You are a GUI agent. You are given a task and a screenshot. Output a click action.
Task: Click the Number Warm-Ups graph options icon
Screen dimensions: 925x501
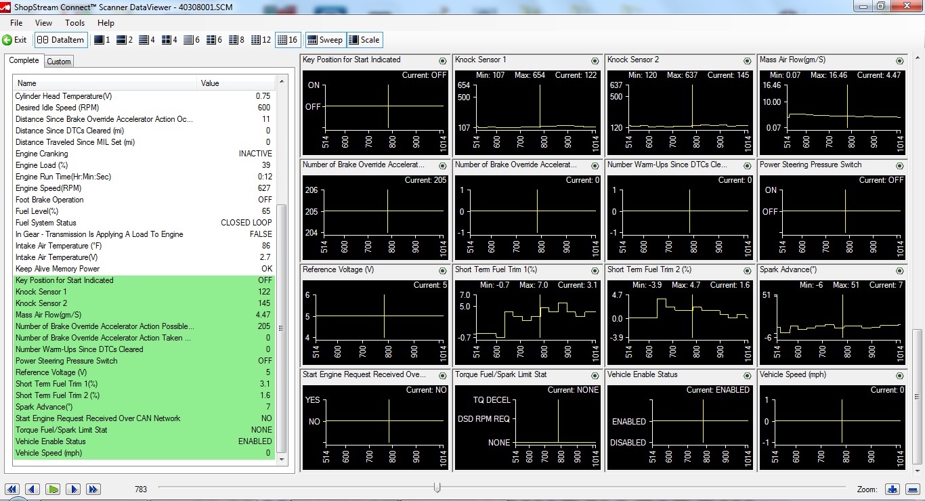[748, 166]
